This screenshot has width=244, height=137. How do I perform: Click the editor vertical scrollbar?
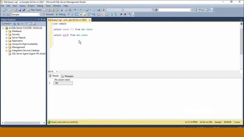(241, 41)
